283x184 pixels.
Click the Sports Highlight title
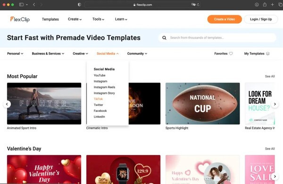[x=177, y=128]
